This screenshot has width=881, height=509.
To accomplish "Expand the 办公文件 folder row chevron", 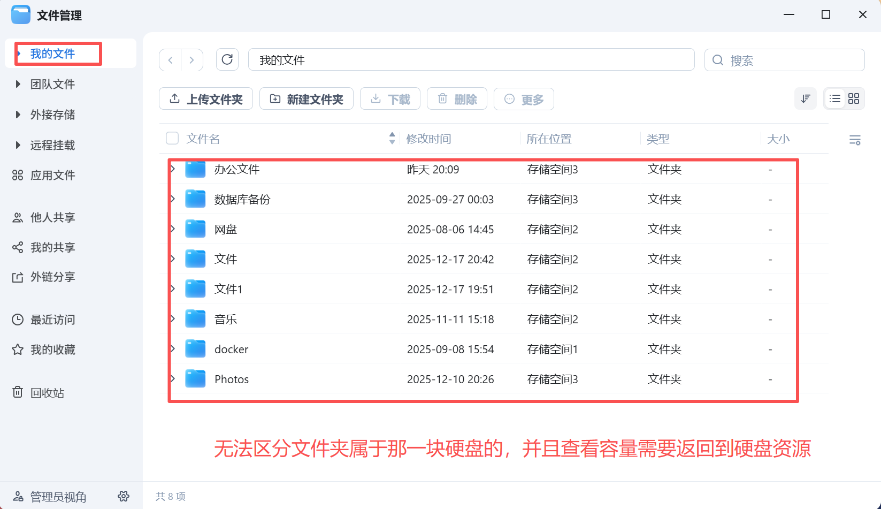I will (173, 169).
